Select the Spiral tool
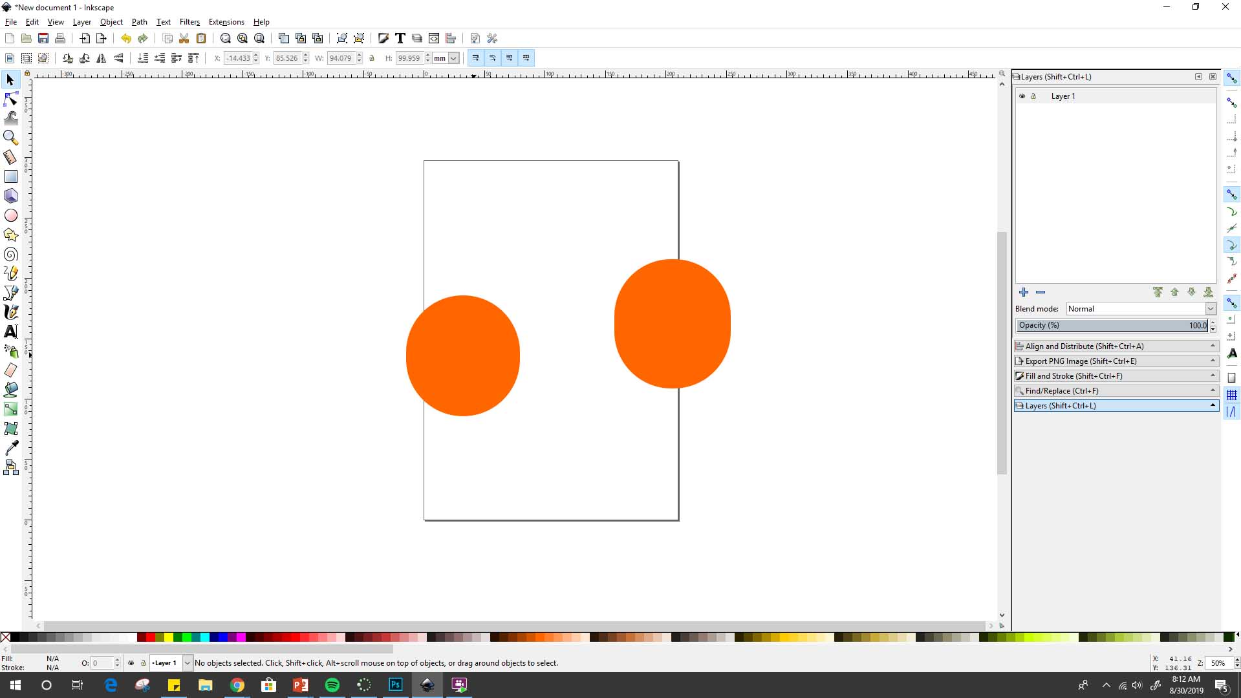Image resolution: width=1241 pixels, height=698 pixels. coord(10,254)
